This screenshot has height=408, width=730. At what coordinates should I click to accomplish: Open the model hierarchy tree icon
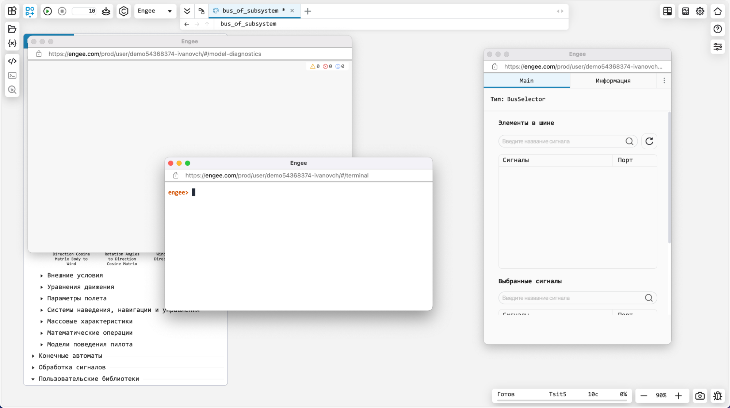201,11
